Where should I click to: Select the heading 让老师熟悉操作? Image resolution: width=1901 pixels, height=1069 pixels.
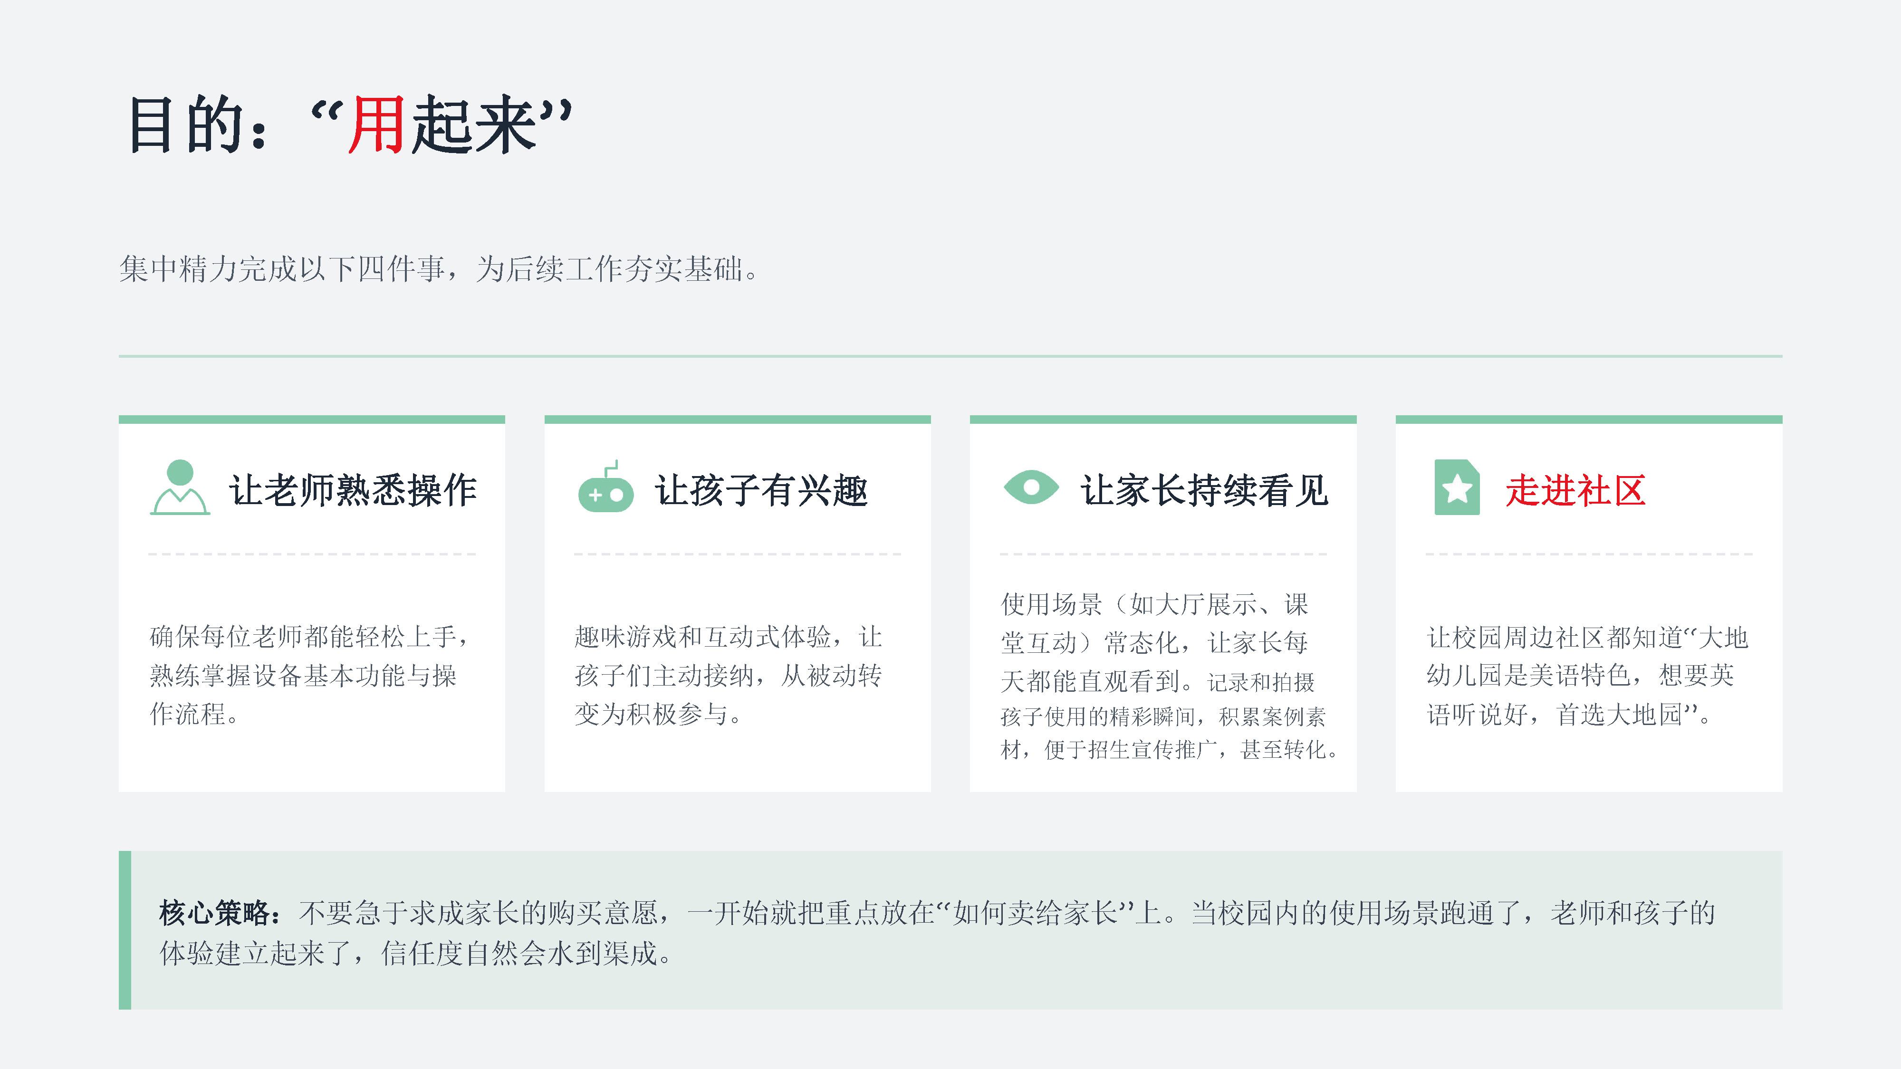tap(353, 491)
